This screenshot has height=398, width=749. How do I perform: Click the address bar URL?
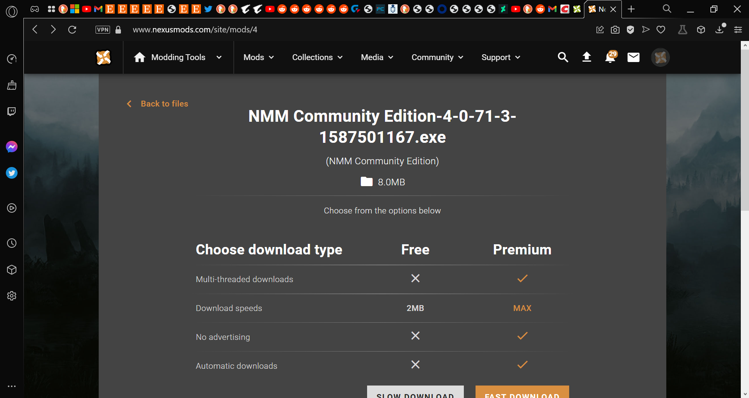pos(195,30)
